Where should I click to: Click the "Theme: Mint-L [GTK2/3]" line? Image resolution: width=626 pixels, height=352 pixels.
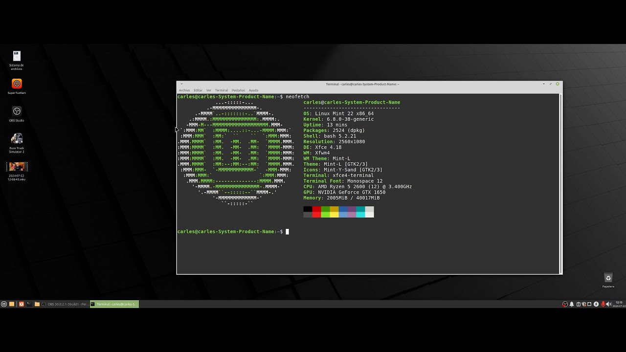[335, 164]
